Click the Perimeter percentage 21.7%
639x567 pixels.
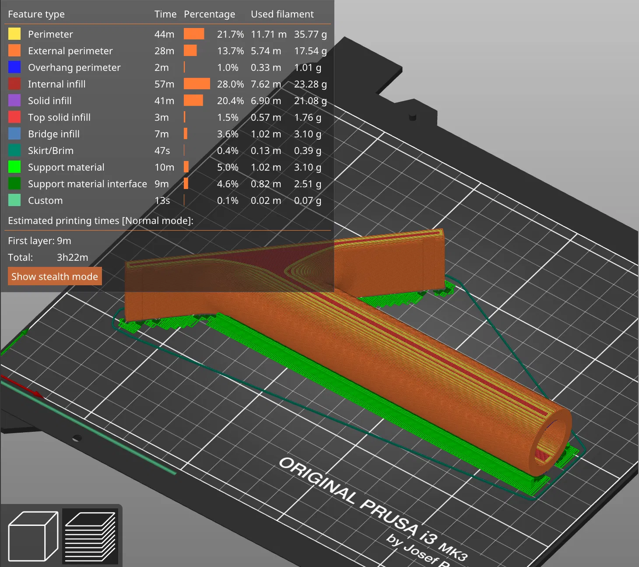(231, 34)
